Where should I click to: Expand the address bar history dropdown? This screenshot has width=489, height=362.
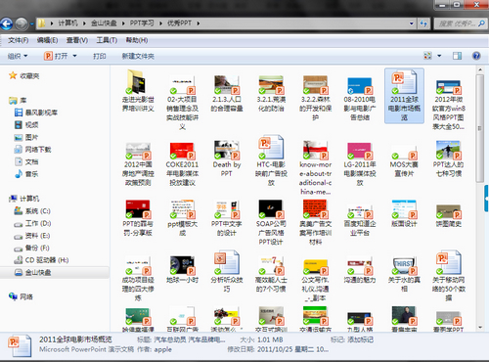pos(412,23)
